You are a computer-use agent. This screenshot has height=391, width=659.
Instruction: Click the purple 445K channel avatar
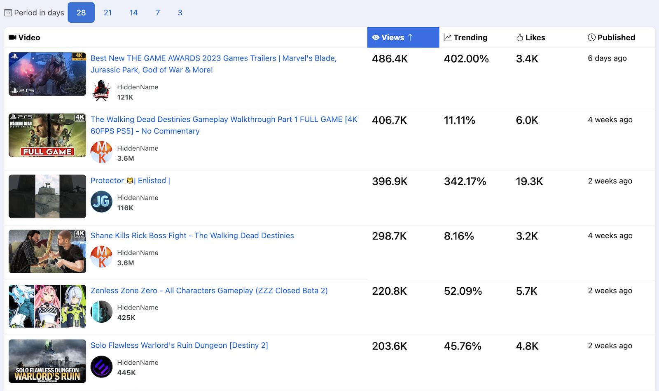(x=101, y=367)
